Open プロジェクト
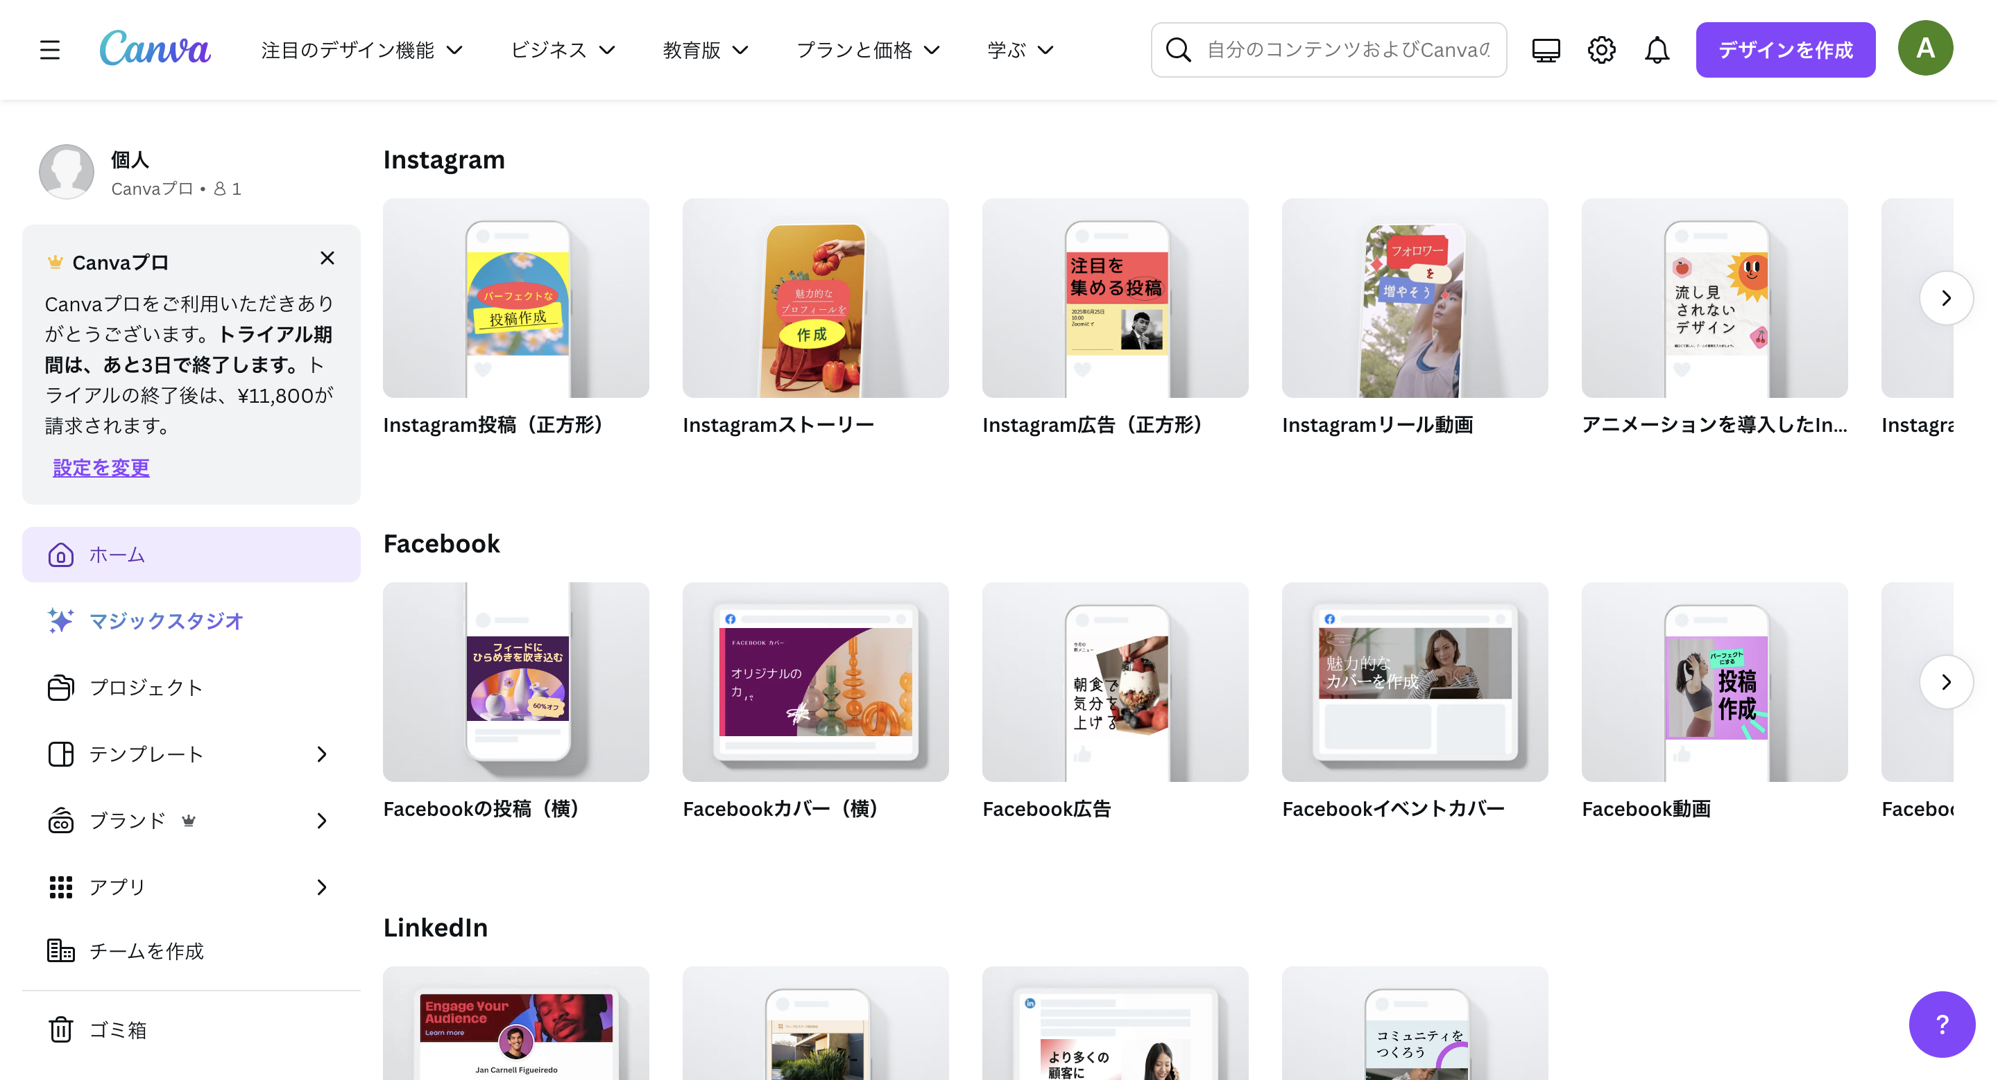This screenshot has height=1080, width=1998. click(x=191, y=687)
